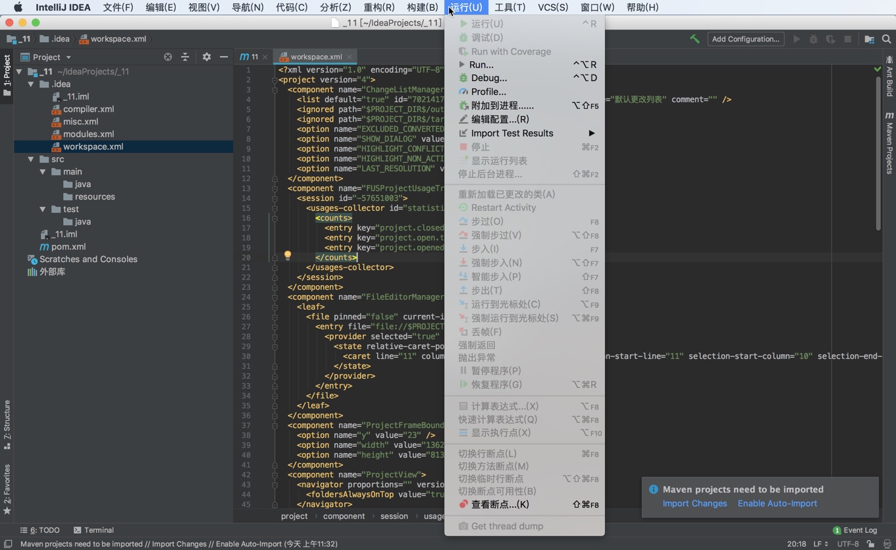Click Enable Auto-Import link

777,503
